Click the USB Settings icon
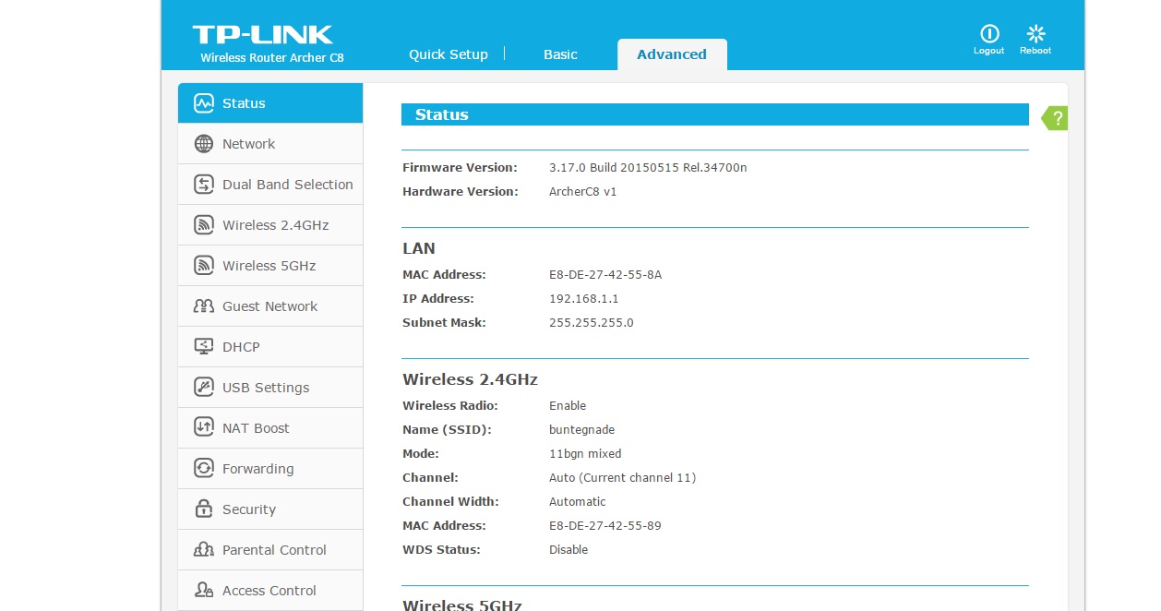The image size is (1161, 611). click(204, 388)
